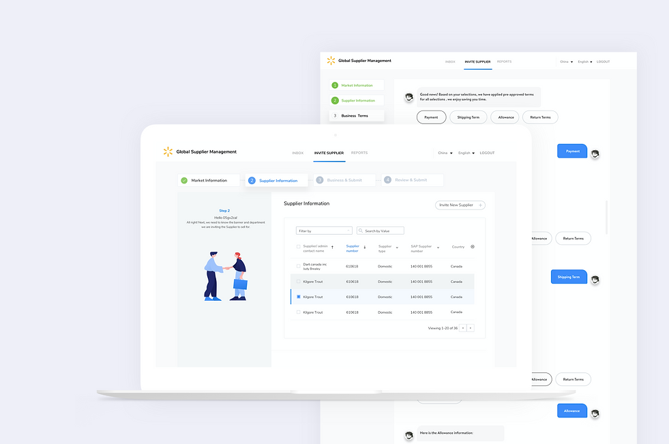
Task: Click the descending sort arrow on Supplier number
Action: click(364, 247)
